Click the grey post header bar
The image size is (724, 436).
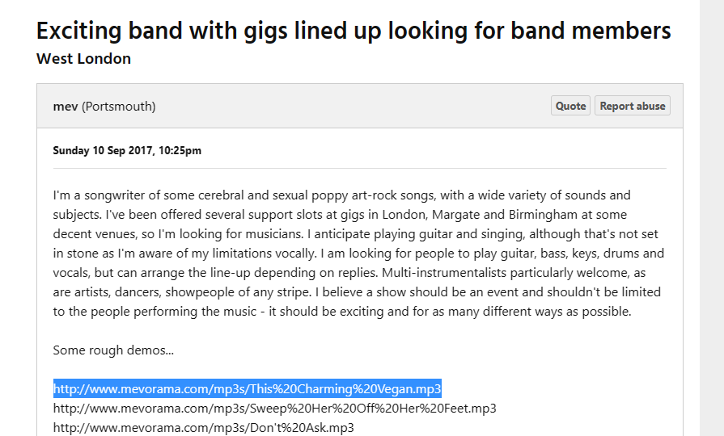348,106
